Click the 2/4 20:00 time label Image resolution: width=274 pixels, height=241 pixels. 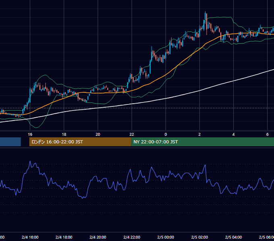[x=98, y=237]
